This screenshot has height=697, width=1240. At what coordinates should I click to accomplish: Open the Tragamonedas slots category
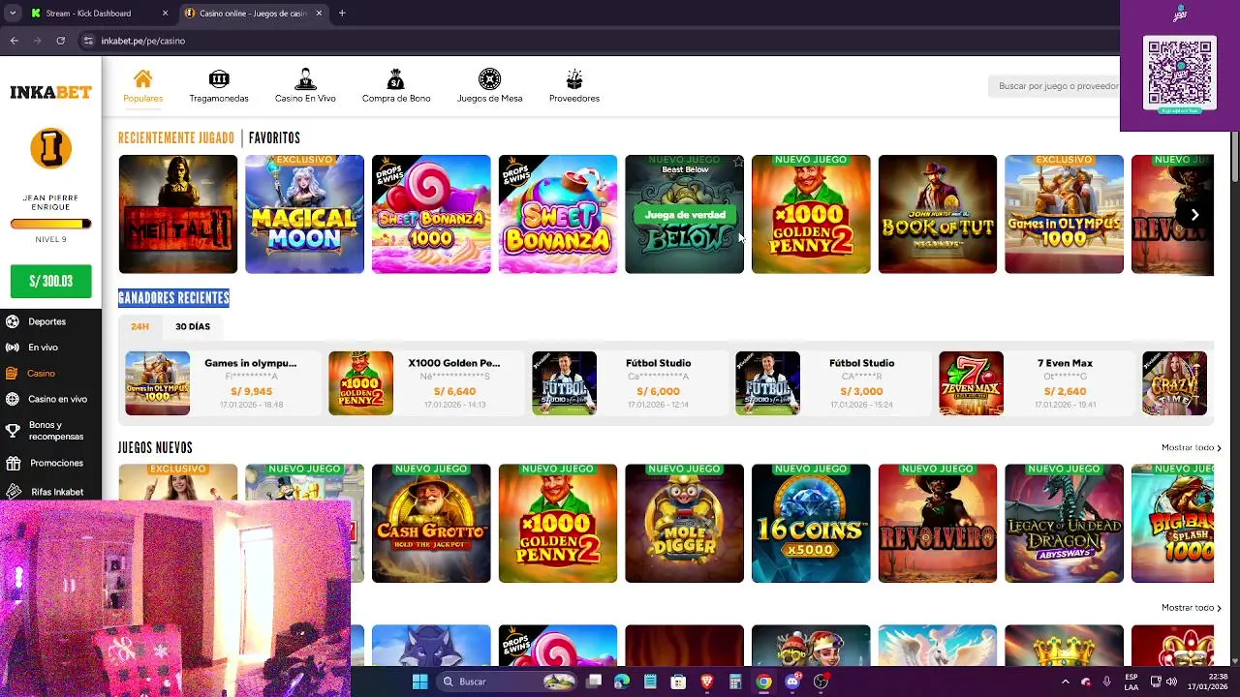click(219, 86)
